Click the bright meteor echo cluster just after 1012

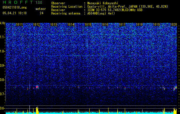pos(37,87)
